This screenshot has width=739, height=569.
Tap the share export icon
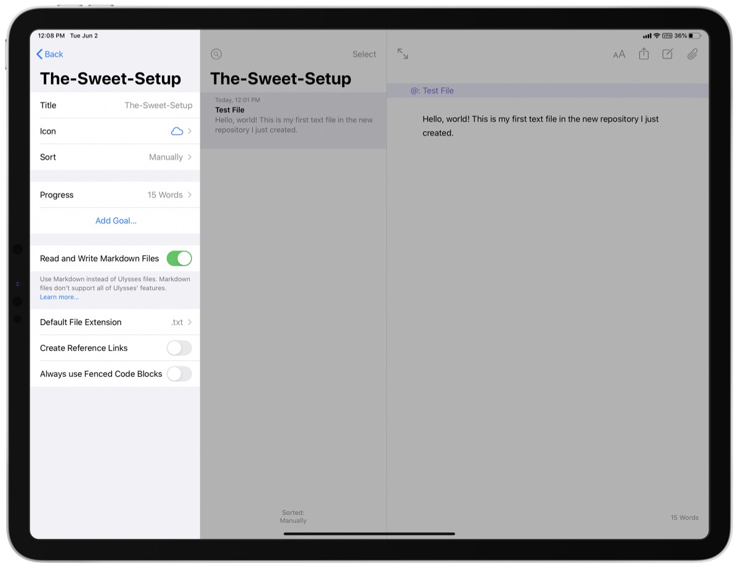click(644, 54)
